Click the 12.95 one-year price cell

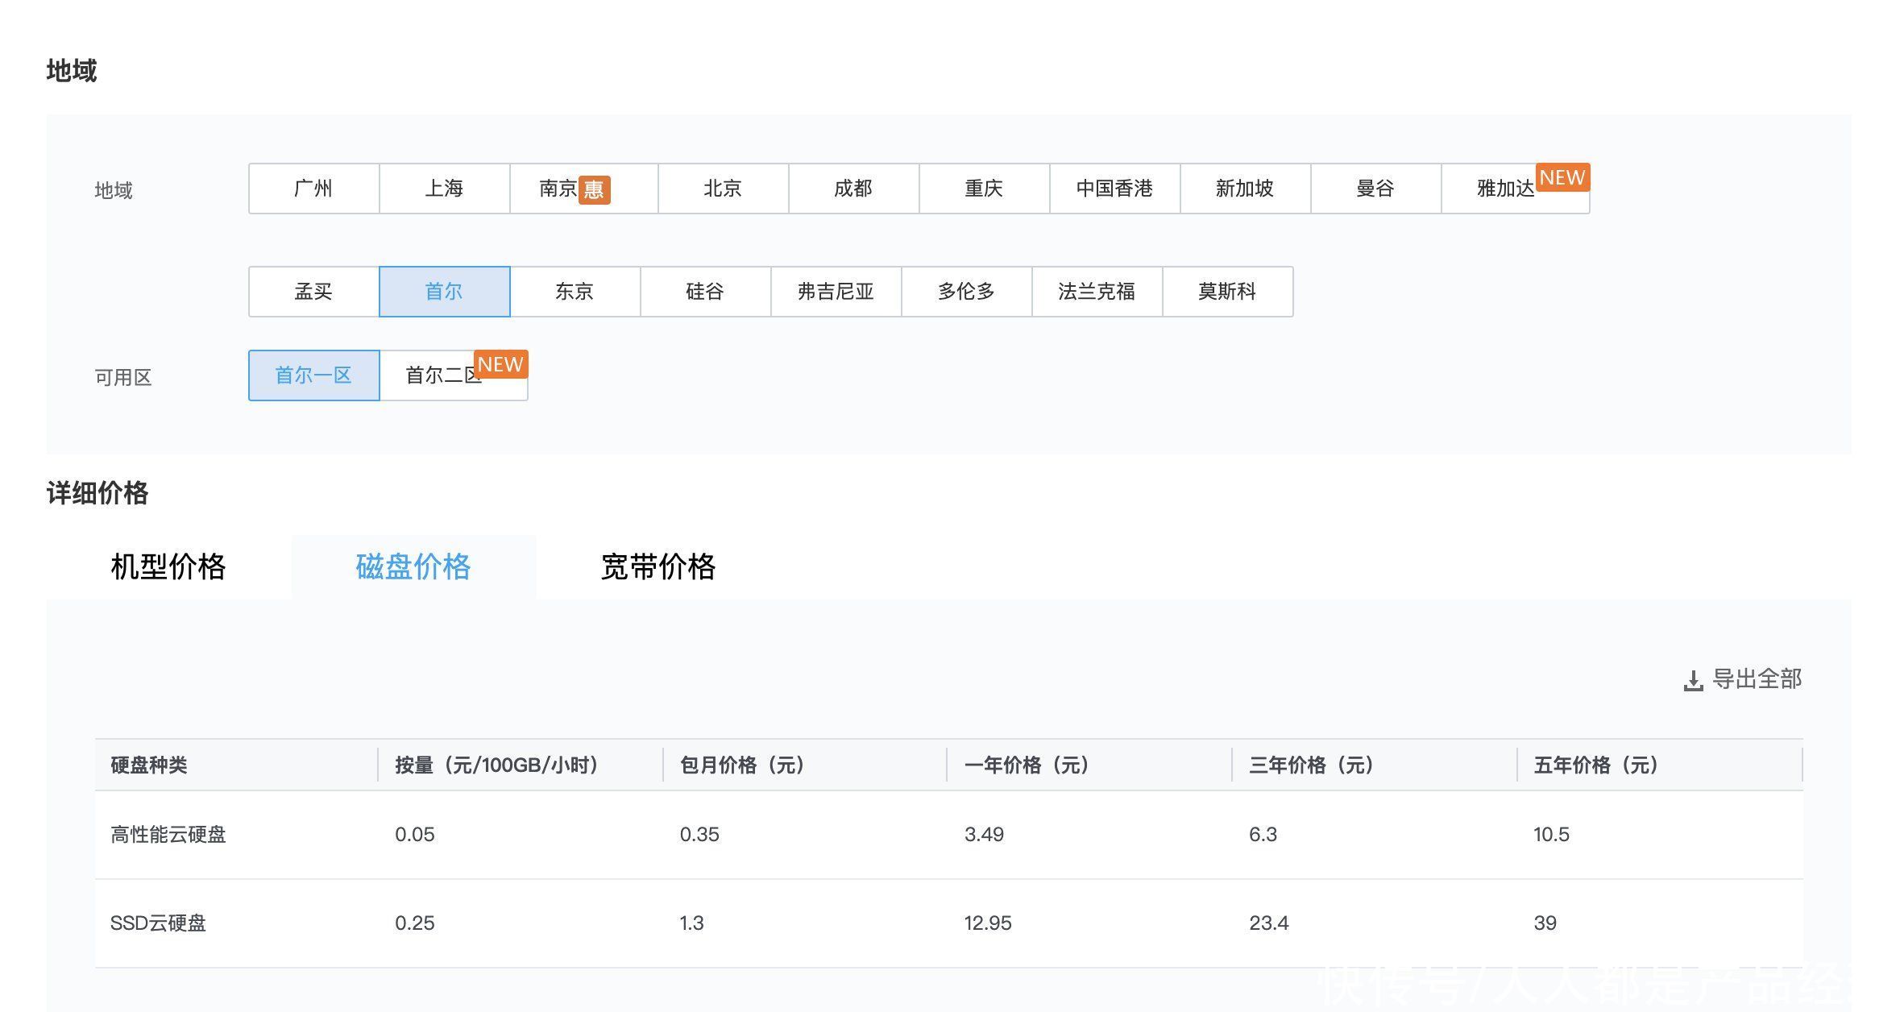click(988, 923)
